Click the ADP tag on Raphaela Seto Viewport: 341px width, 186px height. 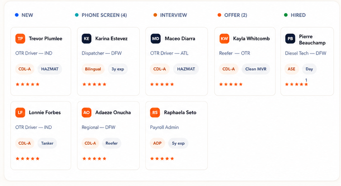[157, 143]
